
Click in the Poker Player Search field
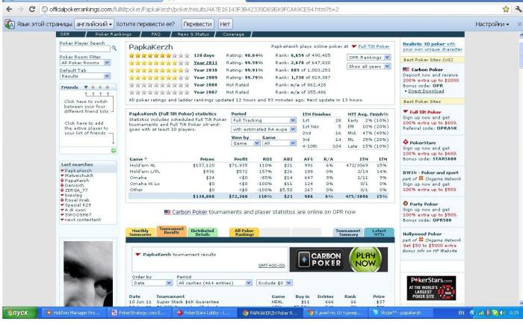85,49
